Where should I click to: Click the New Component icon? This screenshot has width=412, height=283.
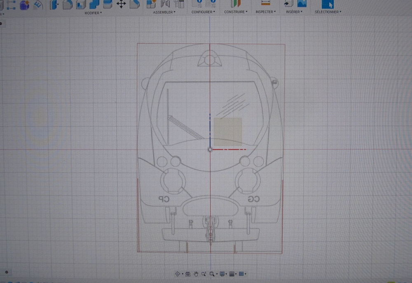[151, 4]
